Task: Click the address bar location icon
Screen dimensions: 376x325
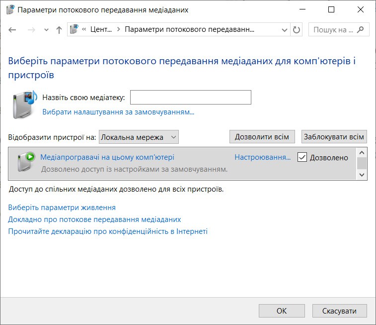Action: [x=75, y=30]
